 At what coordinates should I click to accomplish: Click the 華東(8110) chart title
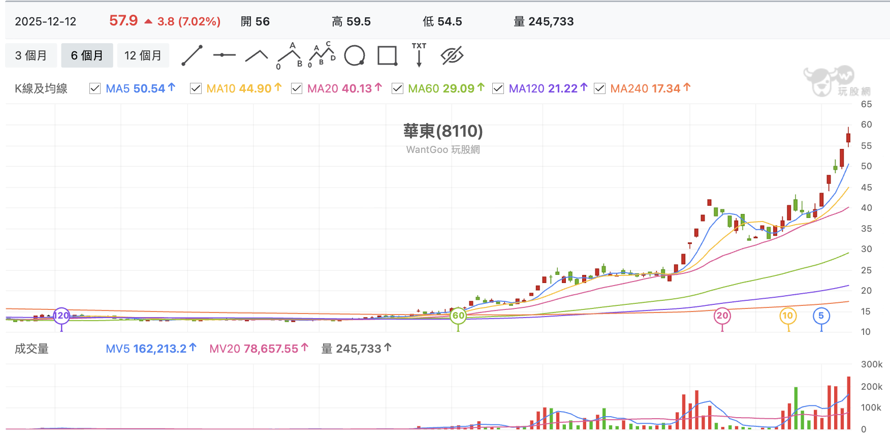(443, 131)
